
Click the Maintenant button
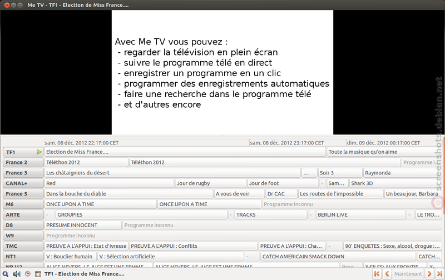tap(408, 274)
